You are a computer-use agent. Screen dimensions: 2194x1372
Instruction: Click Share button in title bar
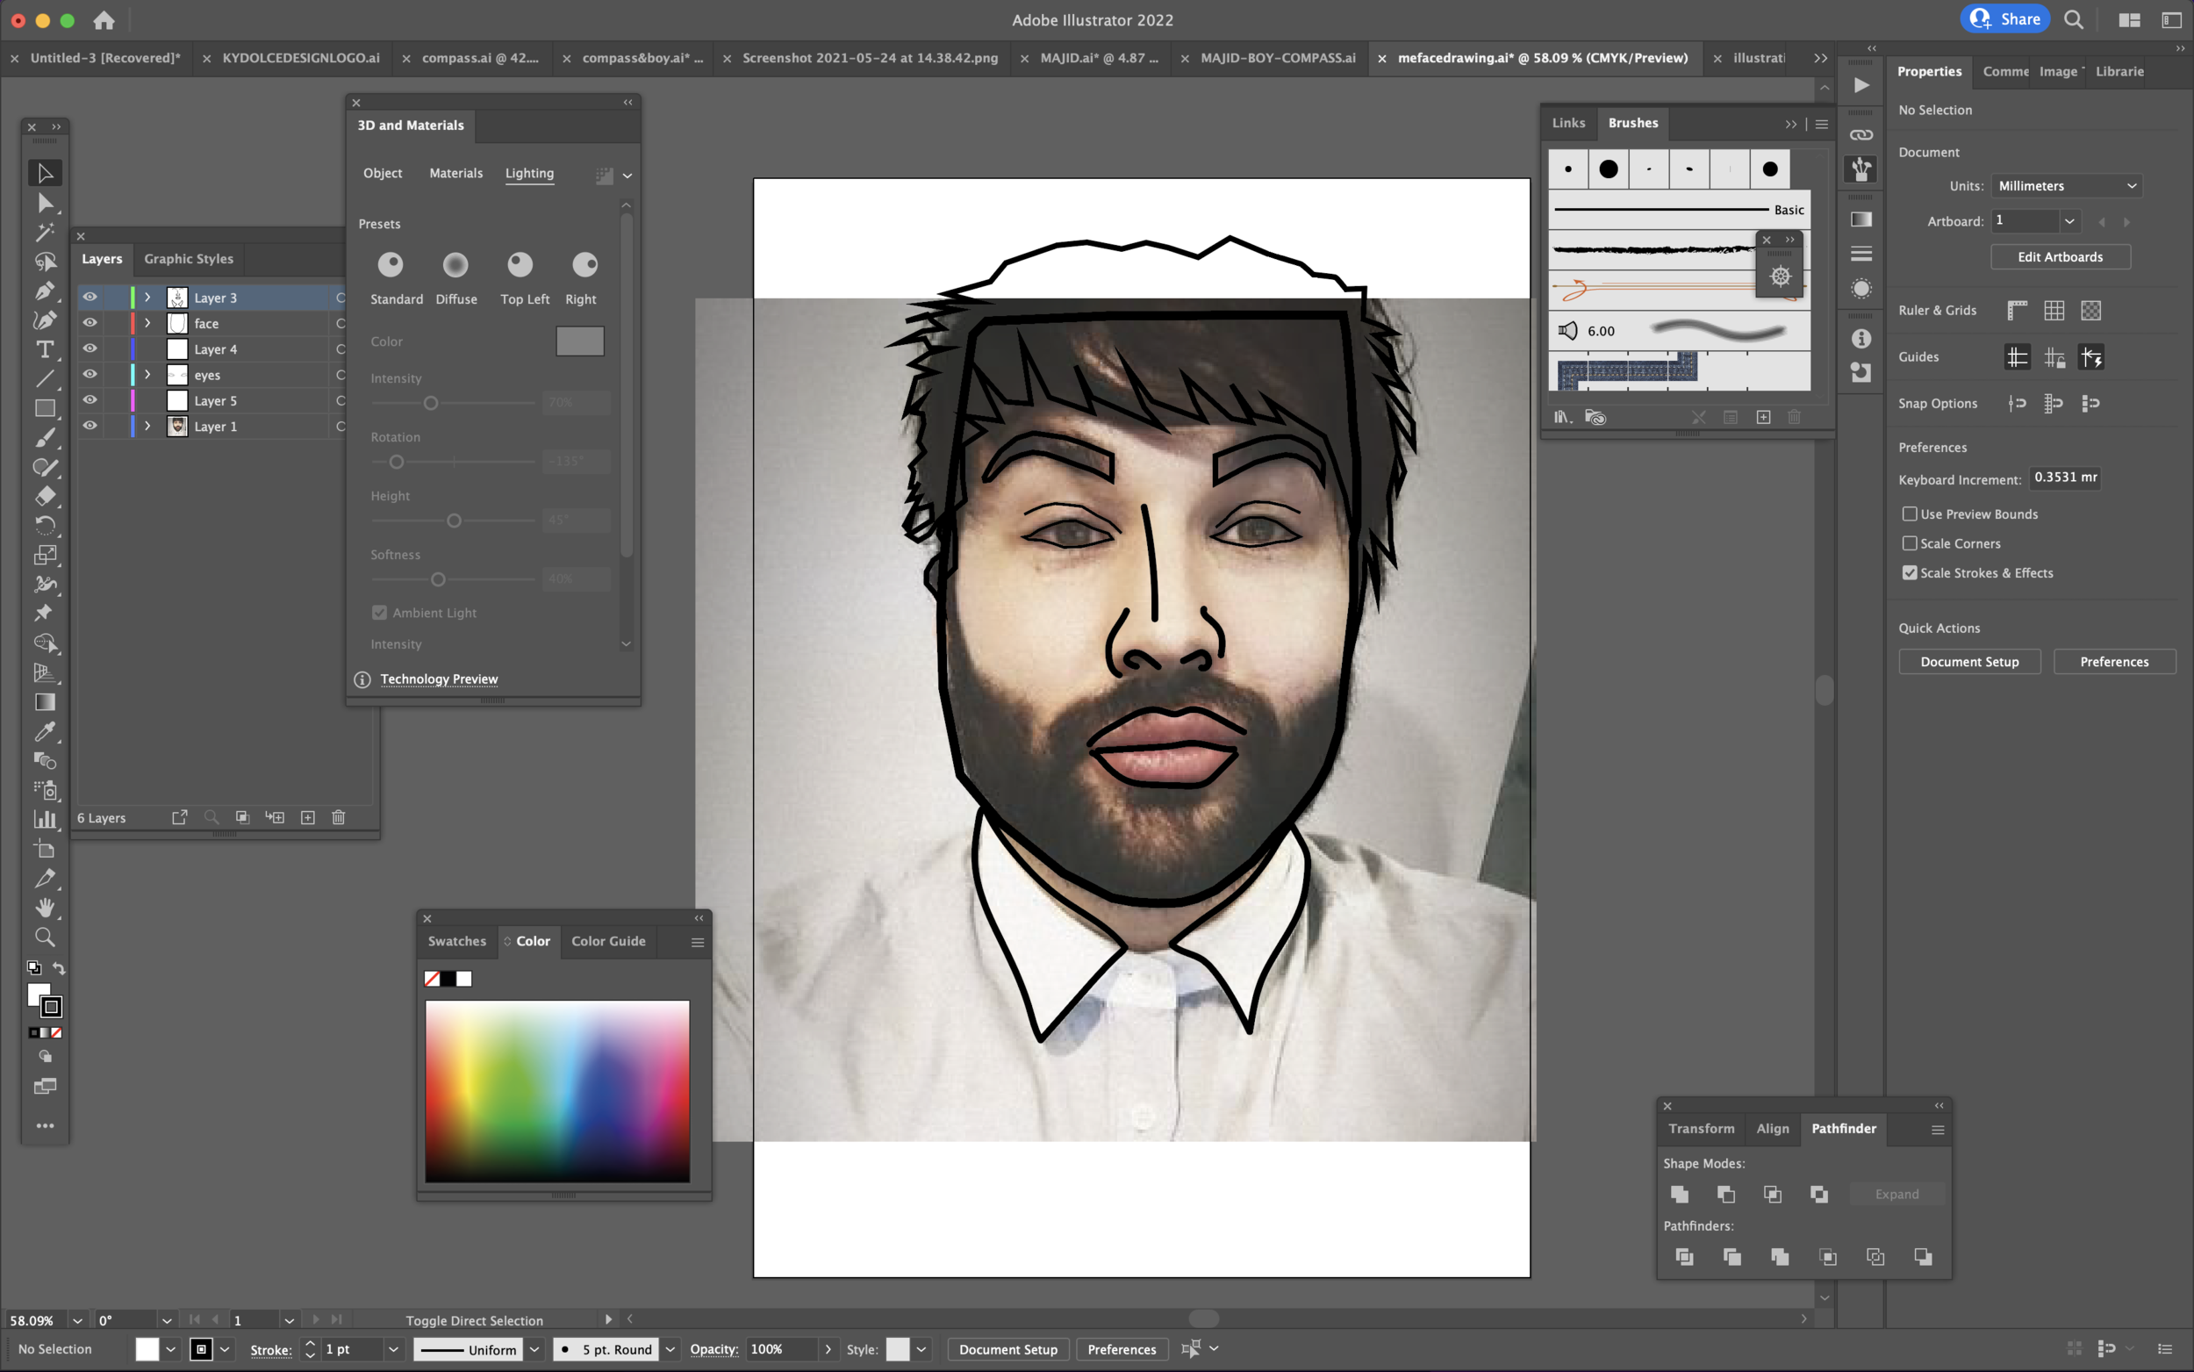2005,19
